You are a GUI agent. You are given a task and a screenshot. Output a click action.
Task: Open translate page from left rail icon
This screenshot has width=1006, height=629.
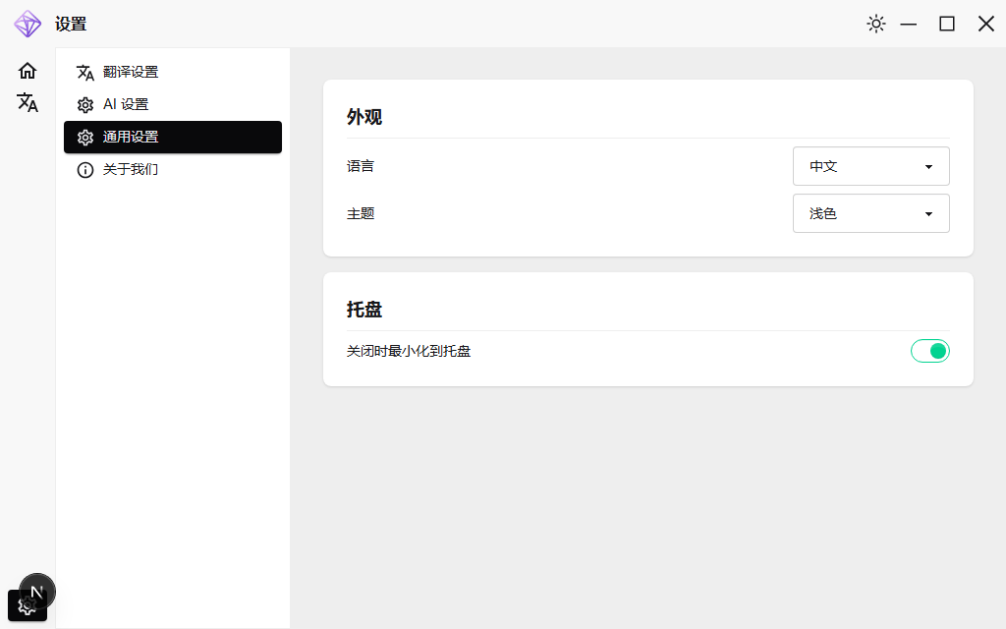click(x=28, y=102)
